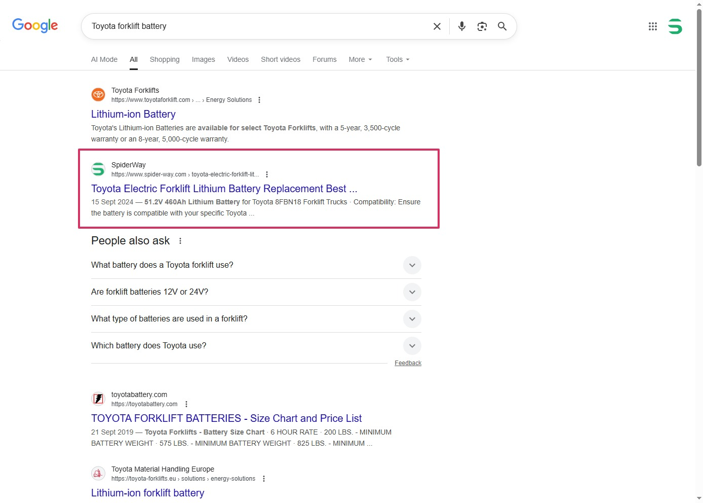Expand "Which battery does Toyota use?" question

coord(412,346)
